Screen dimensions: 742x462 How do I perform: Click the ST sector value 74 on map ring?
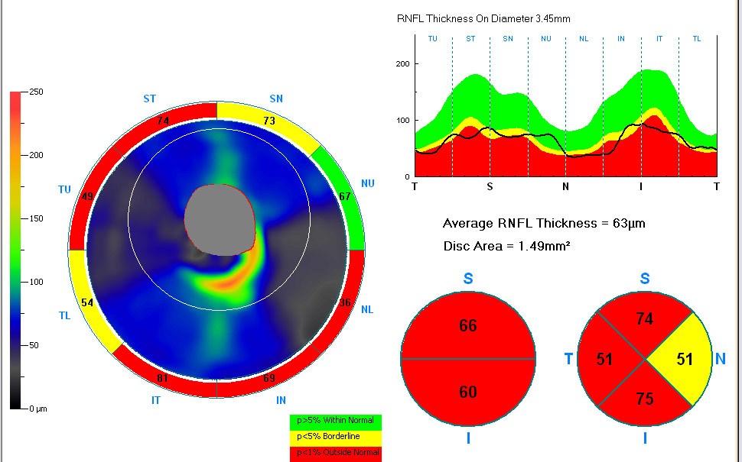click(163, 121)
